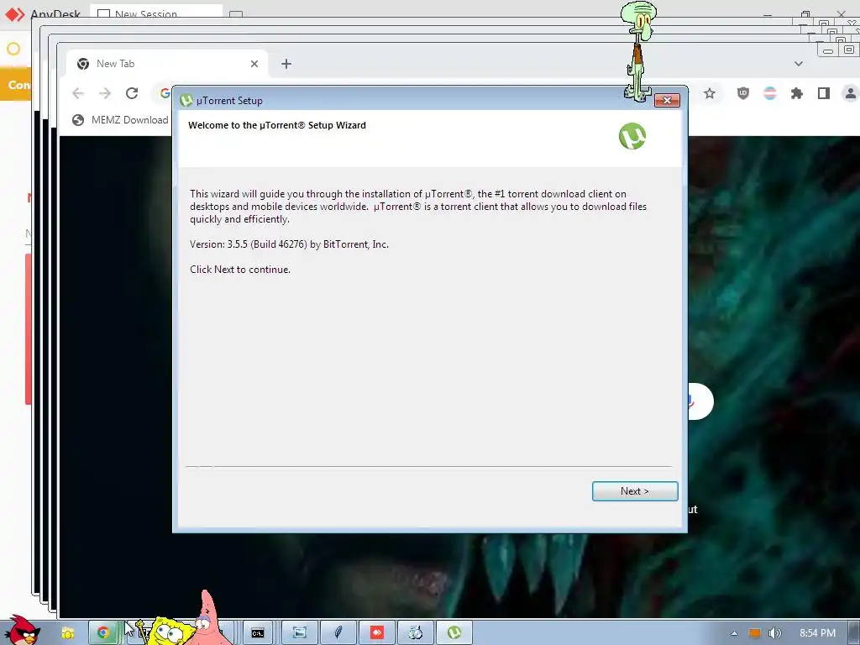The image size is (860, 645).
Task: Open the Angry Birds Start button
Action: coord(23,631)
